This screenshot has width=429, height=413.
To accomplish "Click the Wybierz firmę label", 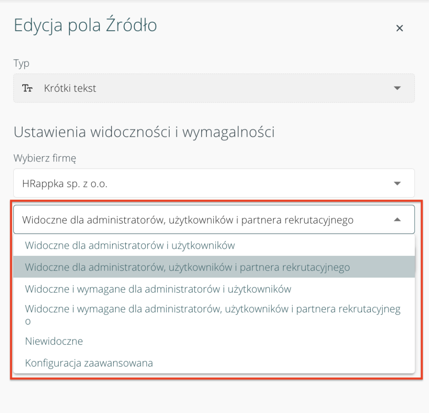I will pos(45,158).
